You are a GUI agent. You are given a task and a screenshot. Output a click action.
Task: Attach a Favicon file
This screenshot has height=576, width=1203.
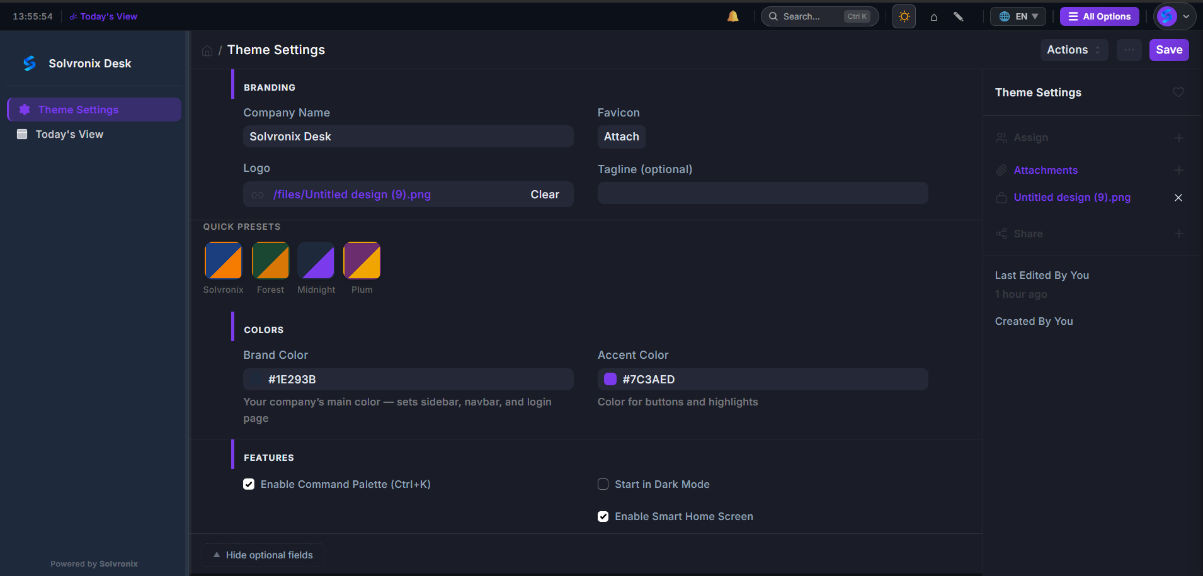coord(622,137)
